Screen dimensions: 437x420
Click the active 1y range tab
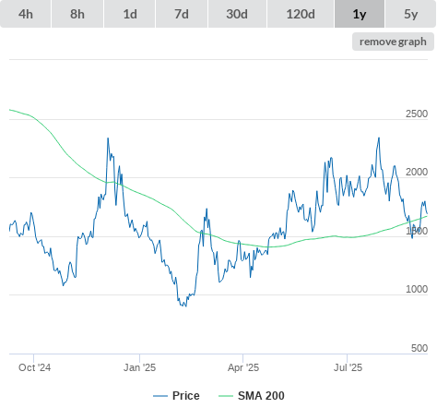click(360, 14)
